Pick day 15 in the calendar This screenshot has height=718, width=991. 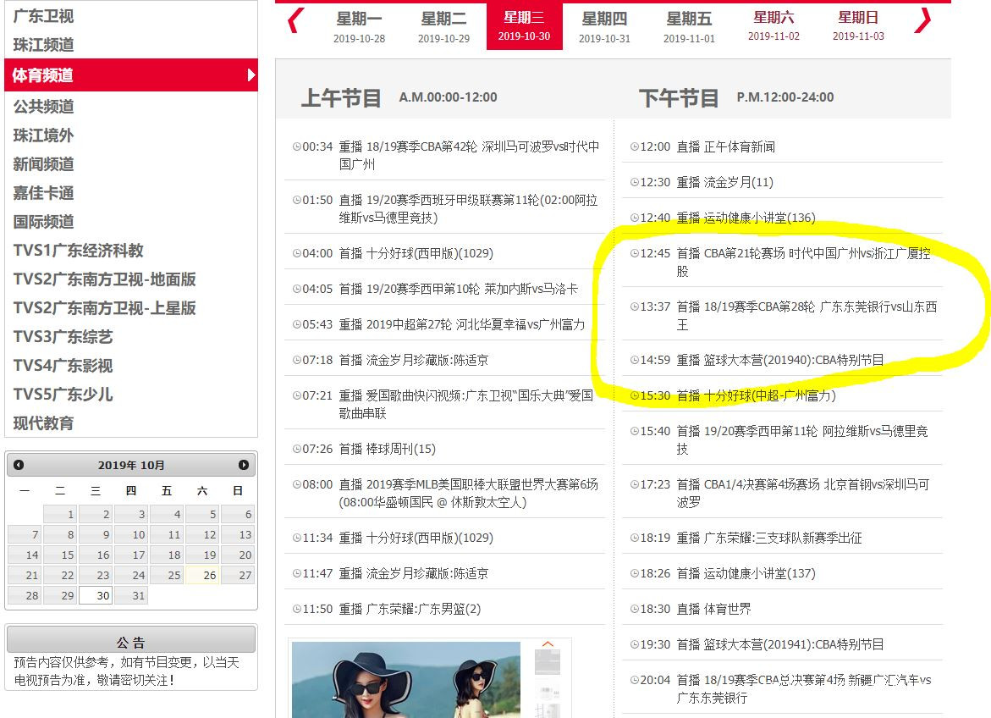tap(61, 555)
